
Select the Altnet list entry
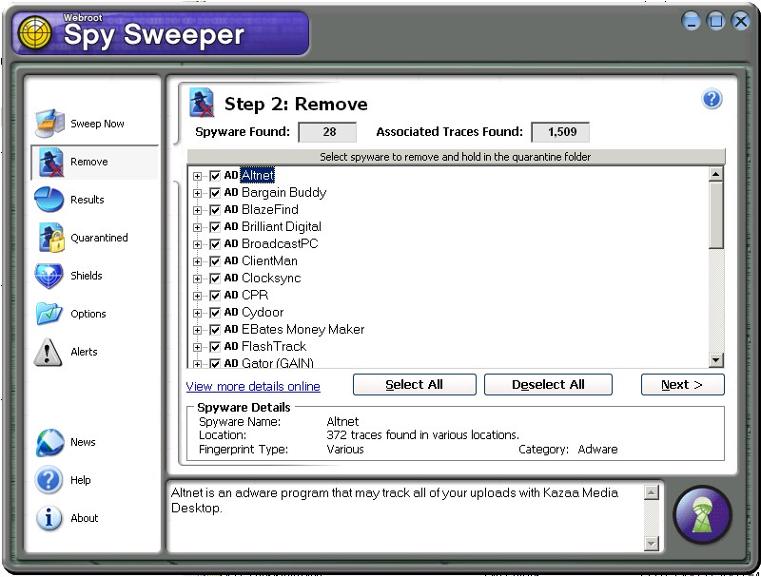coord(257,176)
